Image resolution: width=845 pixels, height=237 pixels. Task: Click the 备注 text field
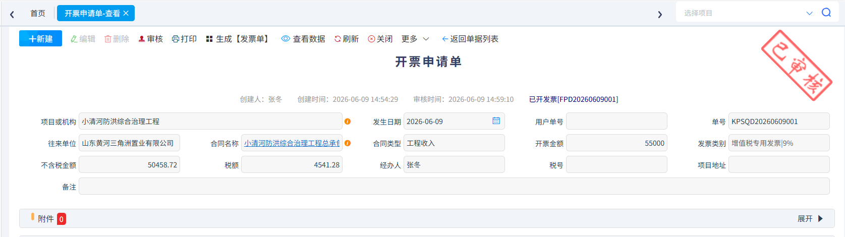pyautogui.click(x=454, y=186)
